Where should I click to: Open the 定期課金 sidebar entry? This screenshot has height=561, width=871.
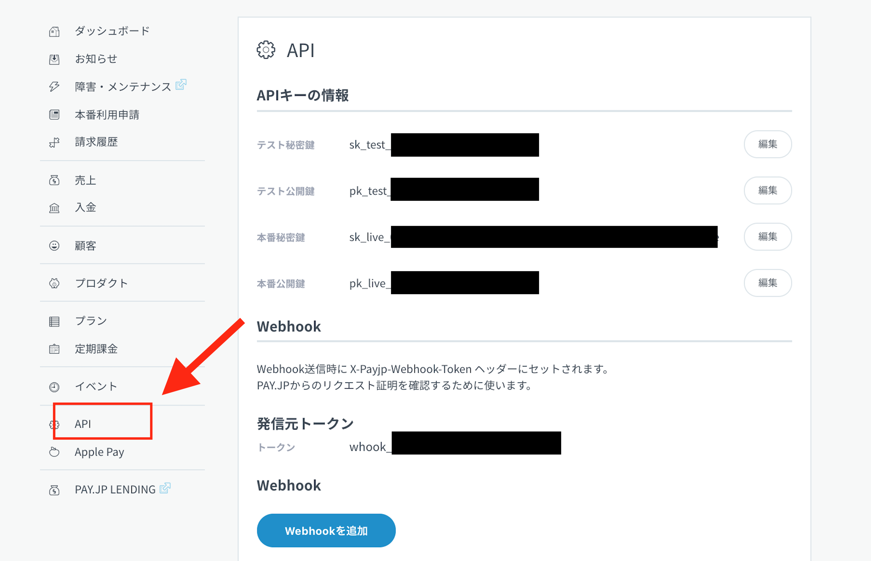coord(96,349)
